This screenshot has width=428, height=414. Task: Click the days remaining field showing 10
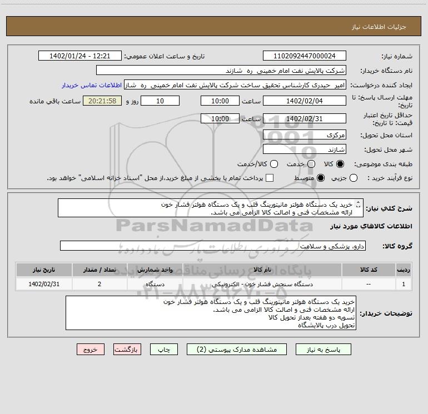pyautogui.click(x=160, y=101)
